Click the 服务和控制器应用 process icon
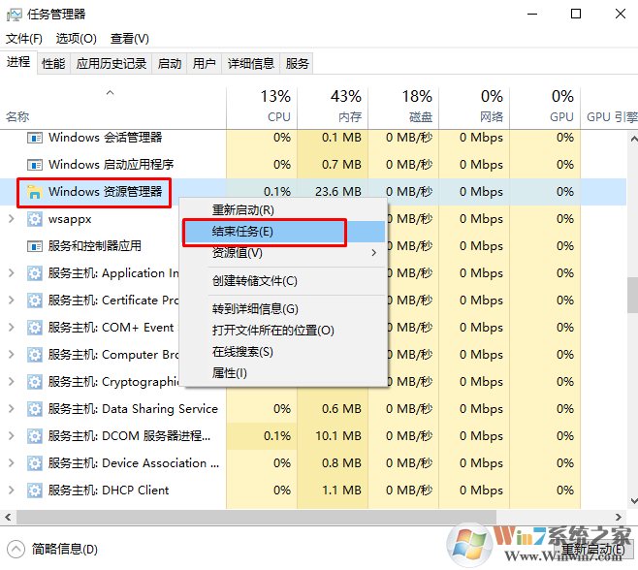Viewport: 638px width, 570px height. [35, 246]
